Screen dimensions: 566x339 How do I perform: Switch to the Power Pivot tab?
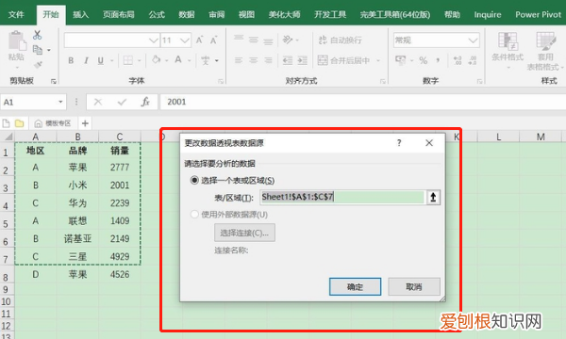tap(539, 14)
